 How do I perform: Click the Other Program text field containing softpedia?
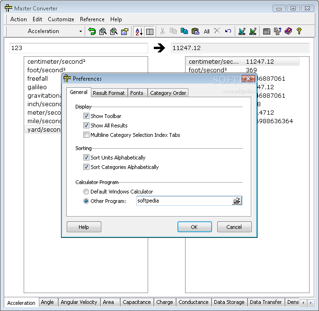click(x=184, y=201)
